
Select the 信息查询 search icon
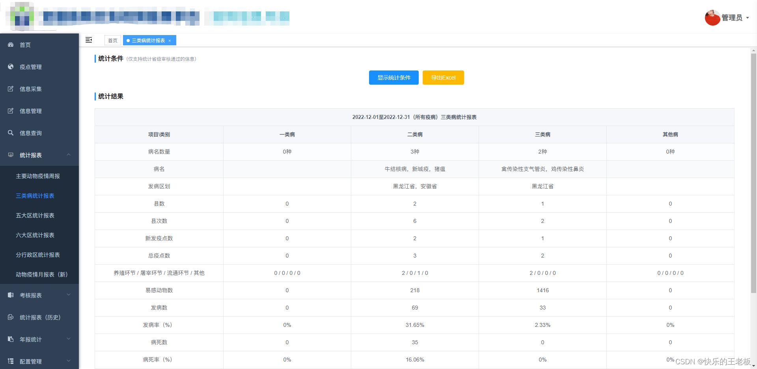[11, 133]
